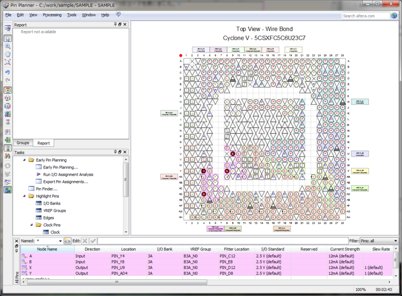402x296 pixels.
Task: Click the globe icon beside search box
Action: click(394, 16)
